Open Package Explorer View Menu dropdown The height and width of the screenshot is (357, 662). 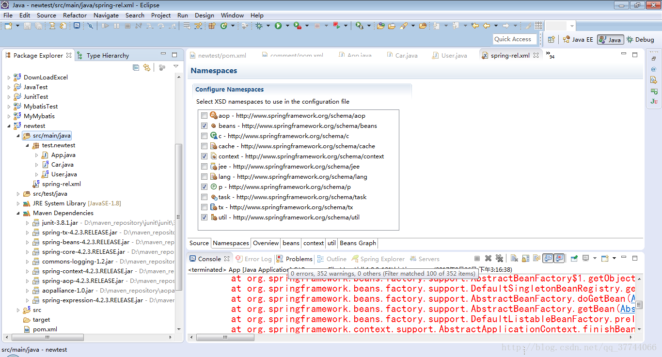click(x=176, y=67)
